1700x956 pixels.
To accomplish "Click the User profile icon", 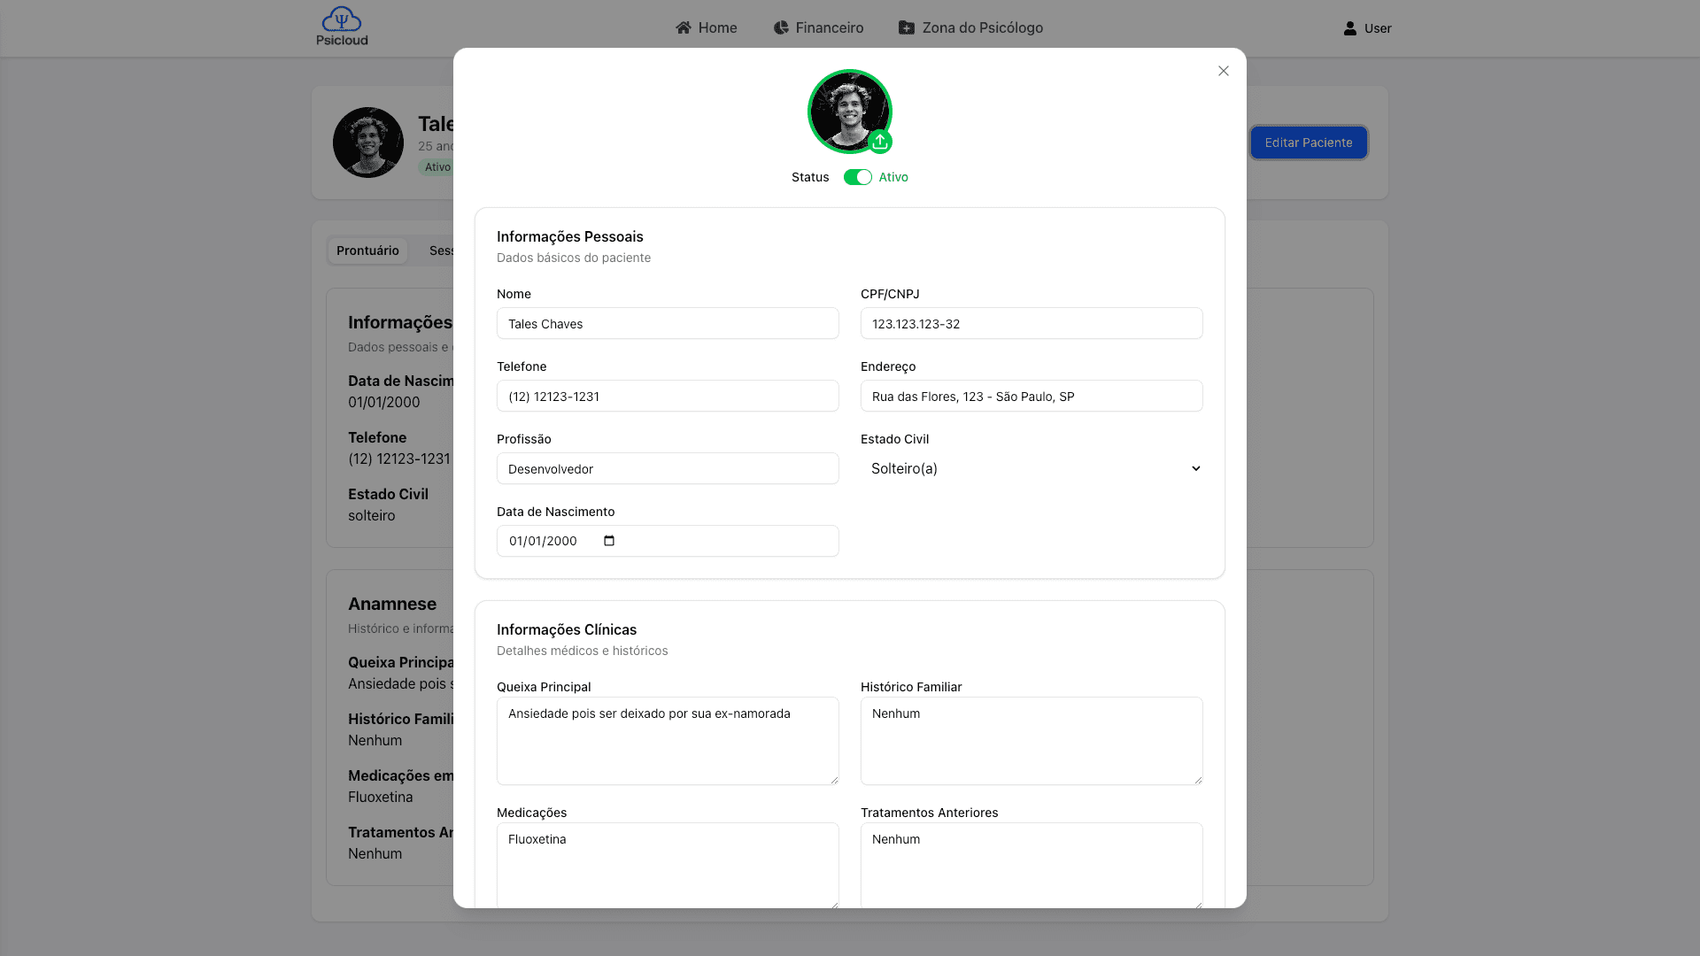I will (1349, 28).
